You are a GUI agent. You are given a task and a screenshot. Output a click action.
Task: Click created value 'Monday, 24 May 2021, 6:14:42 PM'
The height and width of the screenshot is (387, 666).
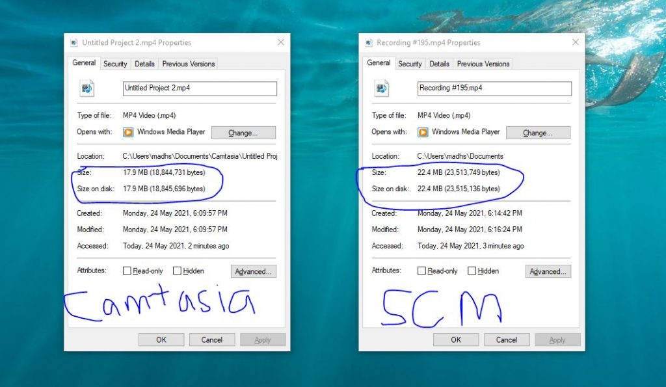click(470, 213)
